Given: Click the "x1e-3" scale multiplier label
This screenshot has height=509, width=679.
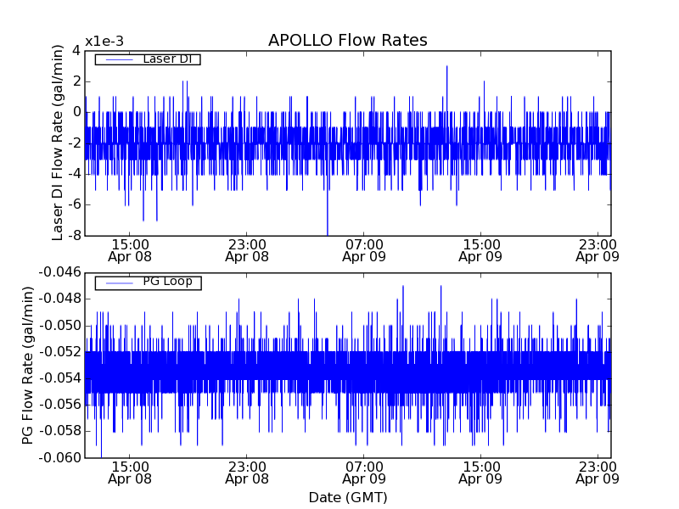Looking at the screenshot, I should pyautogui.click(x=104, y=42).
